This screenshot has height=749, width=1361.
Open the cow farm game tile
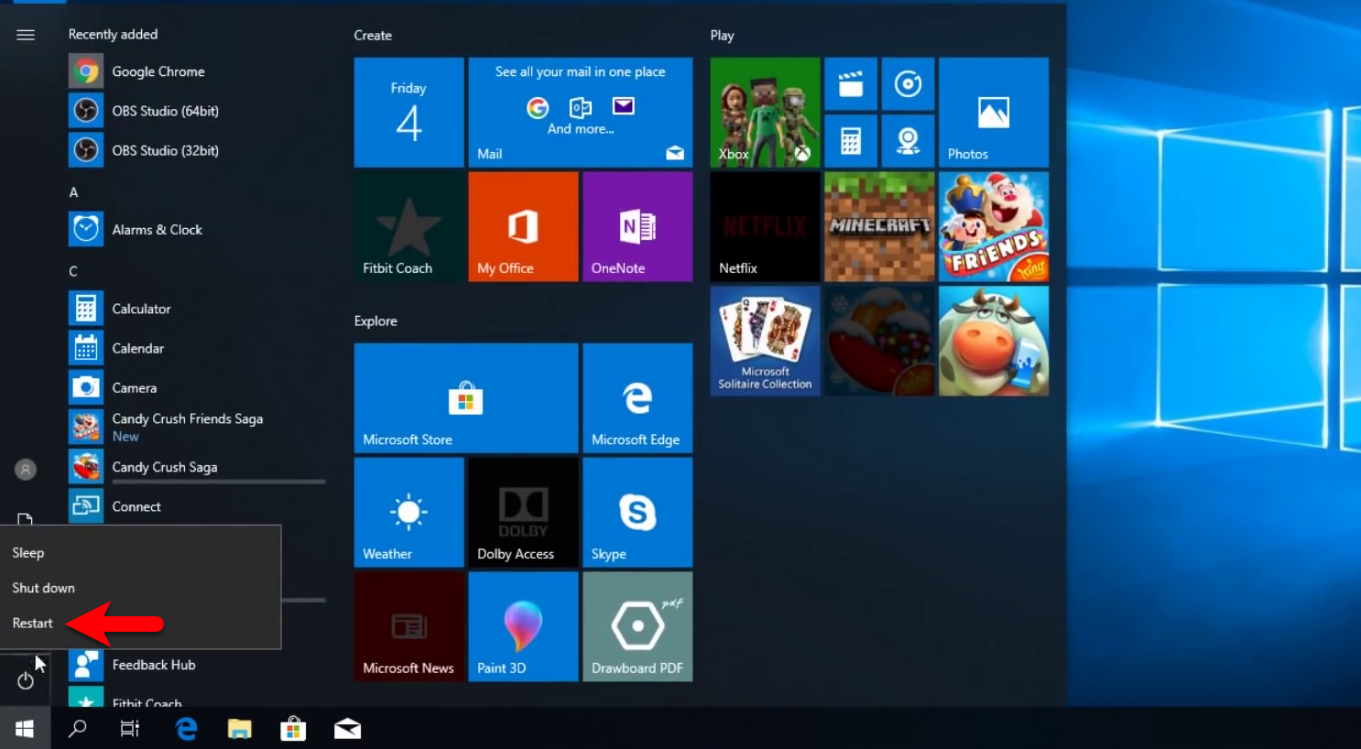point(994,342)
